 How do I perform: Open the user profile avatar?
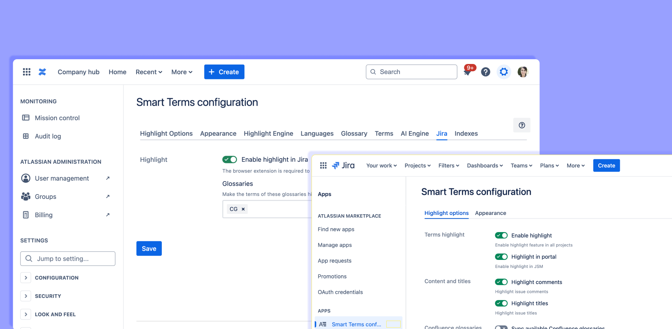click(523, 72)
